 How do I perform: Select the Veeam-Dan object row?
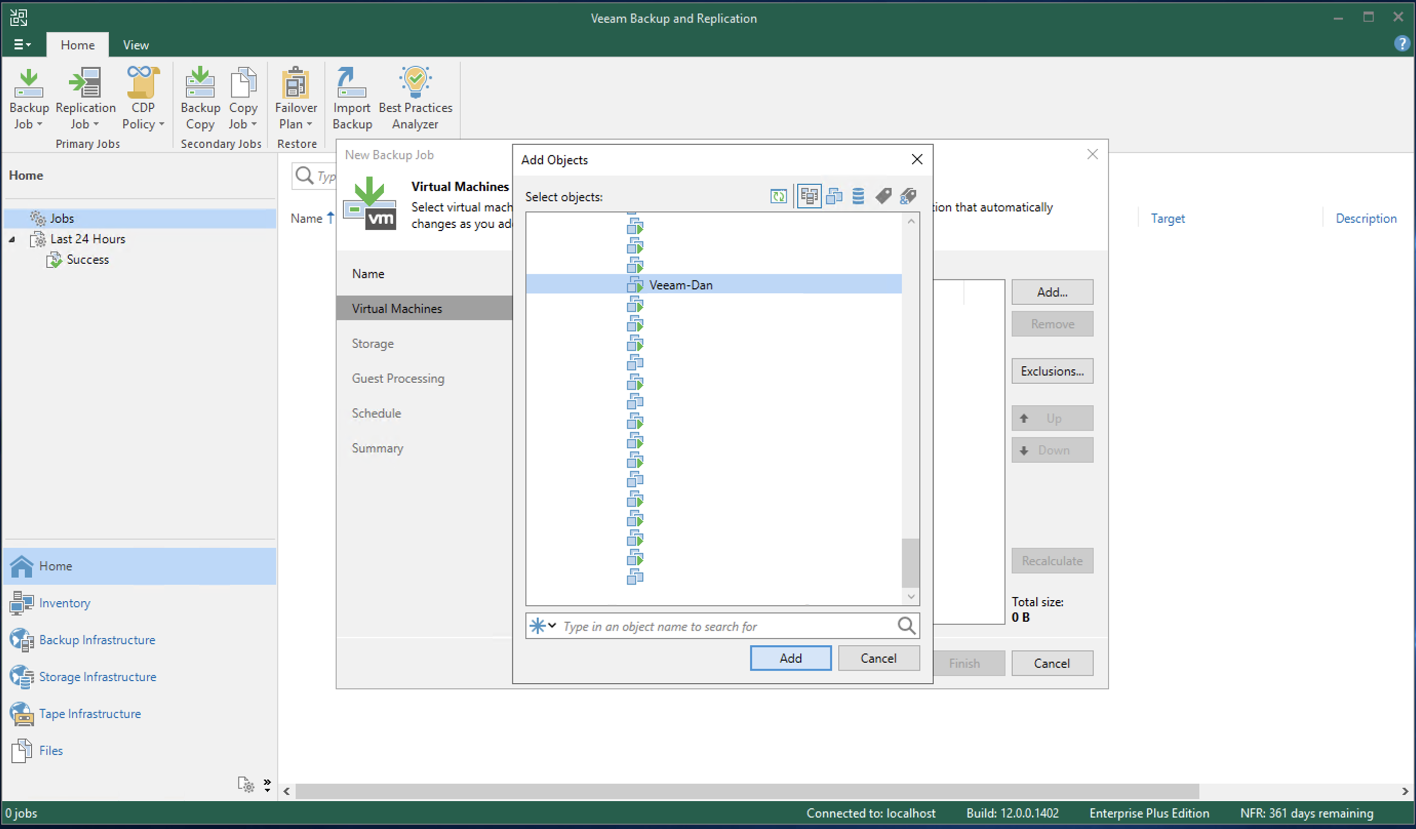click(x=714, y=284)
